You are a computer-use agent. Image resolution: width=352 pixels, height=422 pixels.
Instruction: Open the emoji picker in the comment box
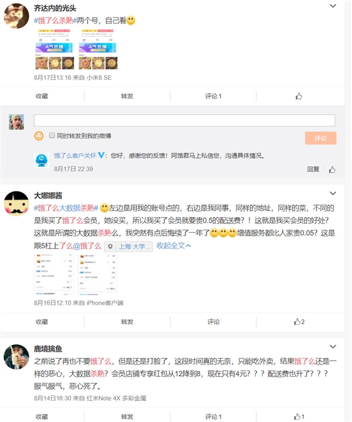[39, 136]
